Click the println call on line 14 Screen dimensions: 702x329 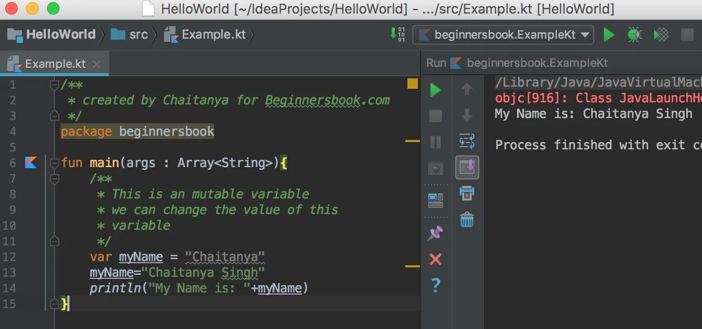coord(115,288)
